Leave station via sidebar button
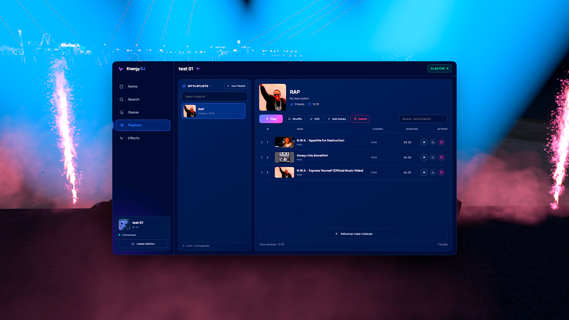Screen dimensions: 569x320 pyautogui.click(x=143, y=244)
